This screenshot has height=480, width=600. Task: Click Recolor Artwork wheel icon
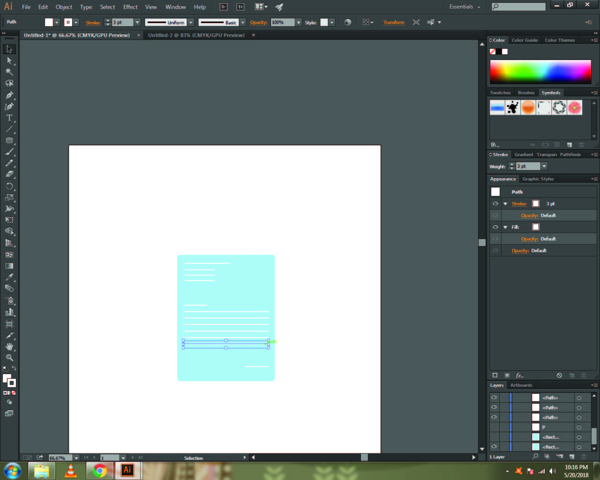point(347,22)
